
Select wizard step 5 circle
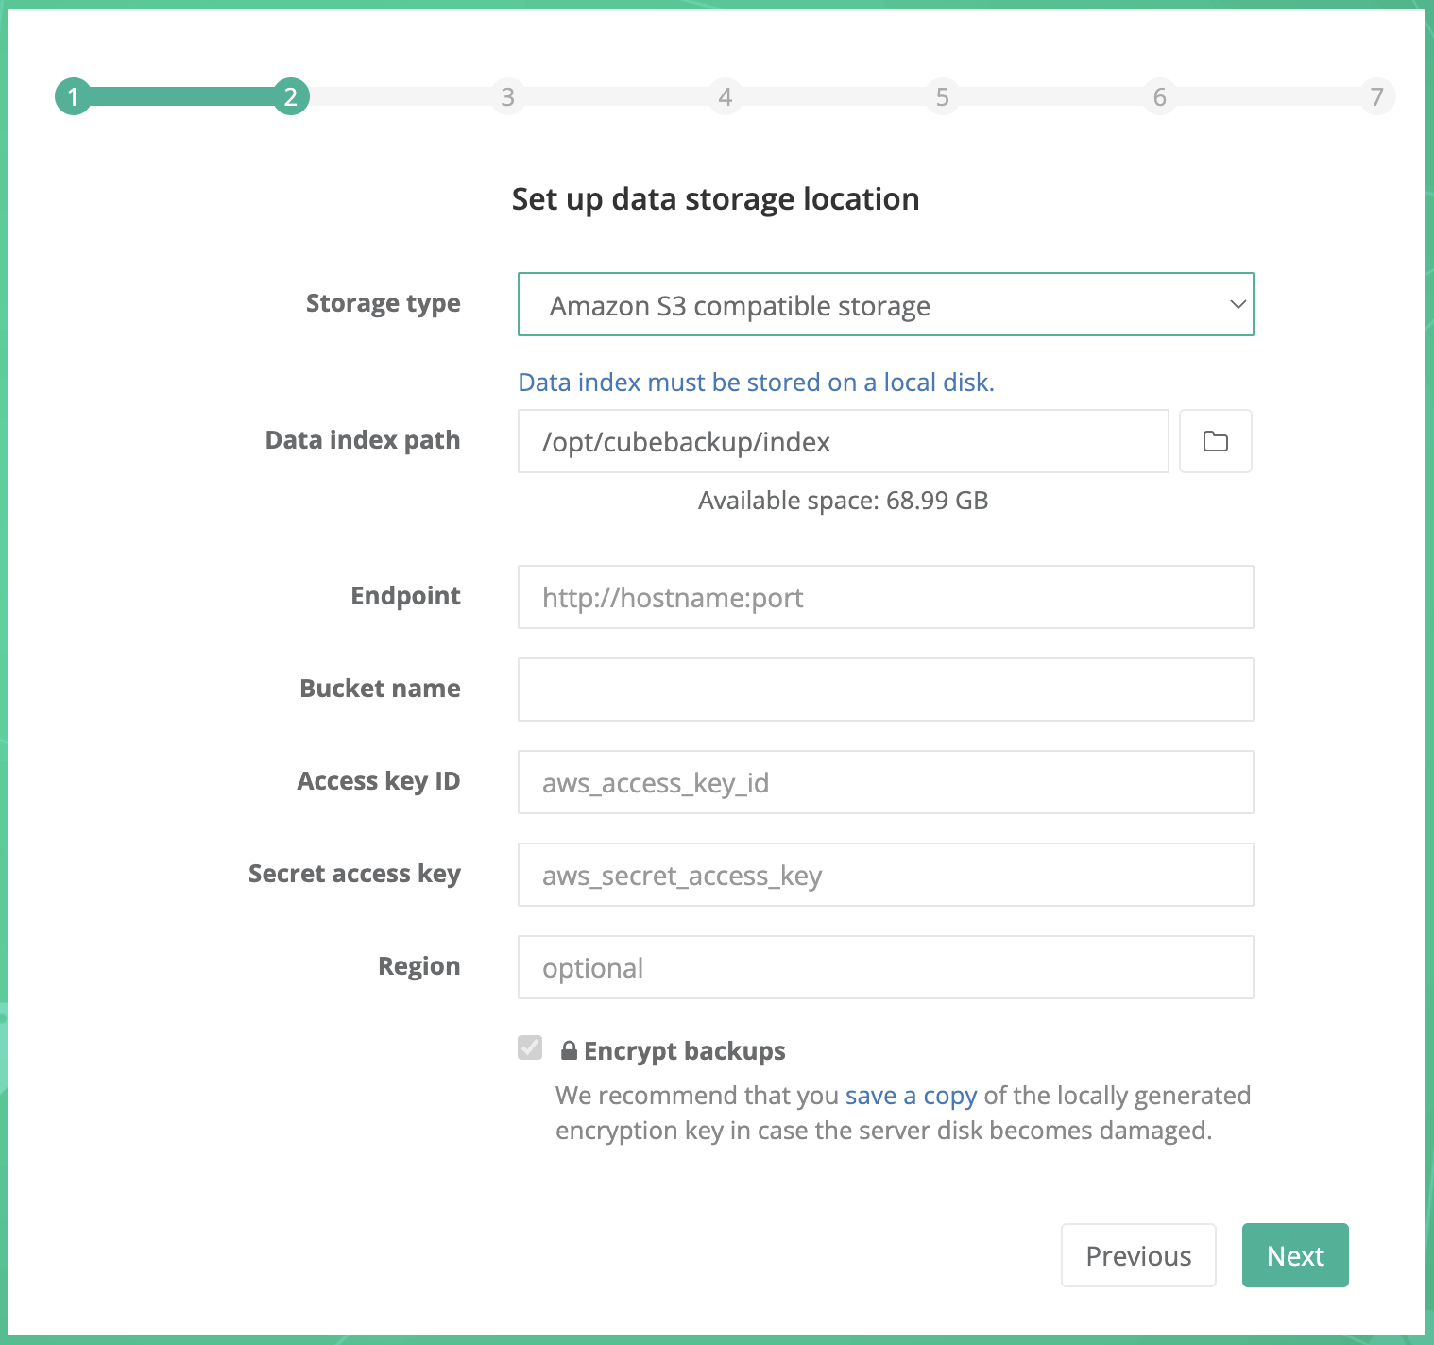tap(942, 96)
